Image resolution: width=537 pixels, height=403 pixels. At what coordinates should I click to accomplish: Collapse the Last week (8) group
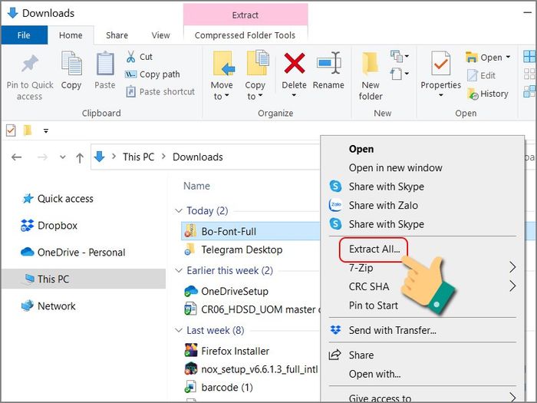point(179,330)
